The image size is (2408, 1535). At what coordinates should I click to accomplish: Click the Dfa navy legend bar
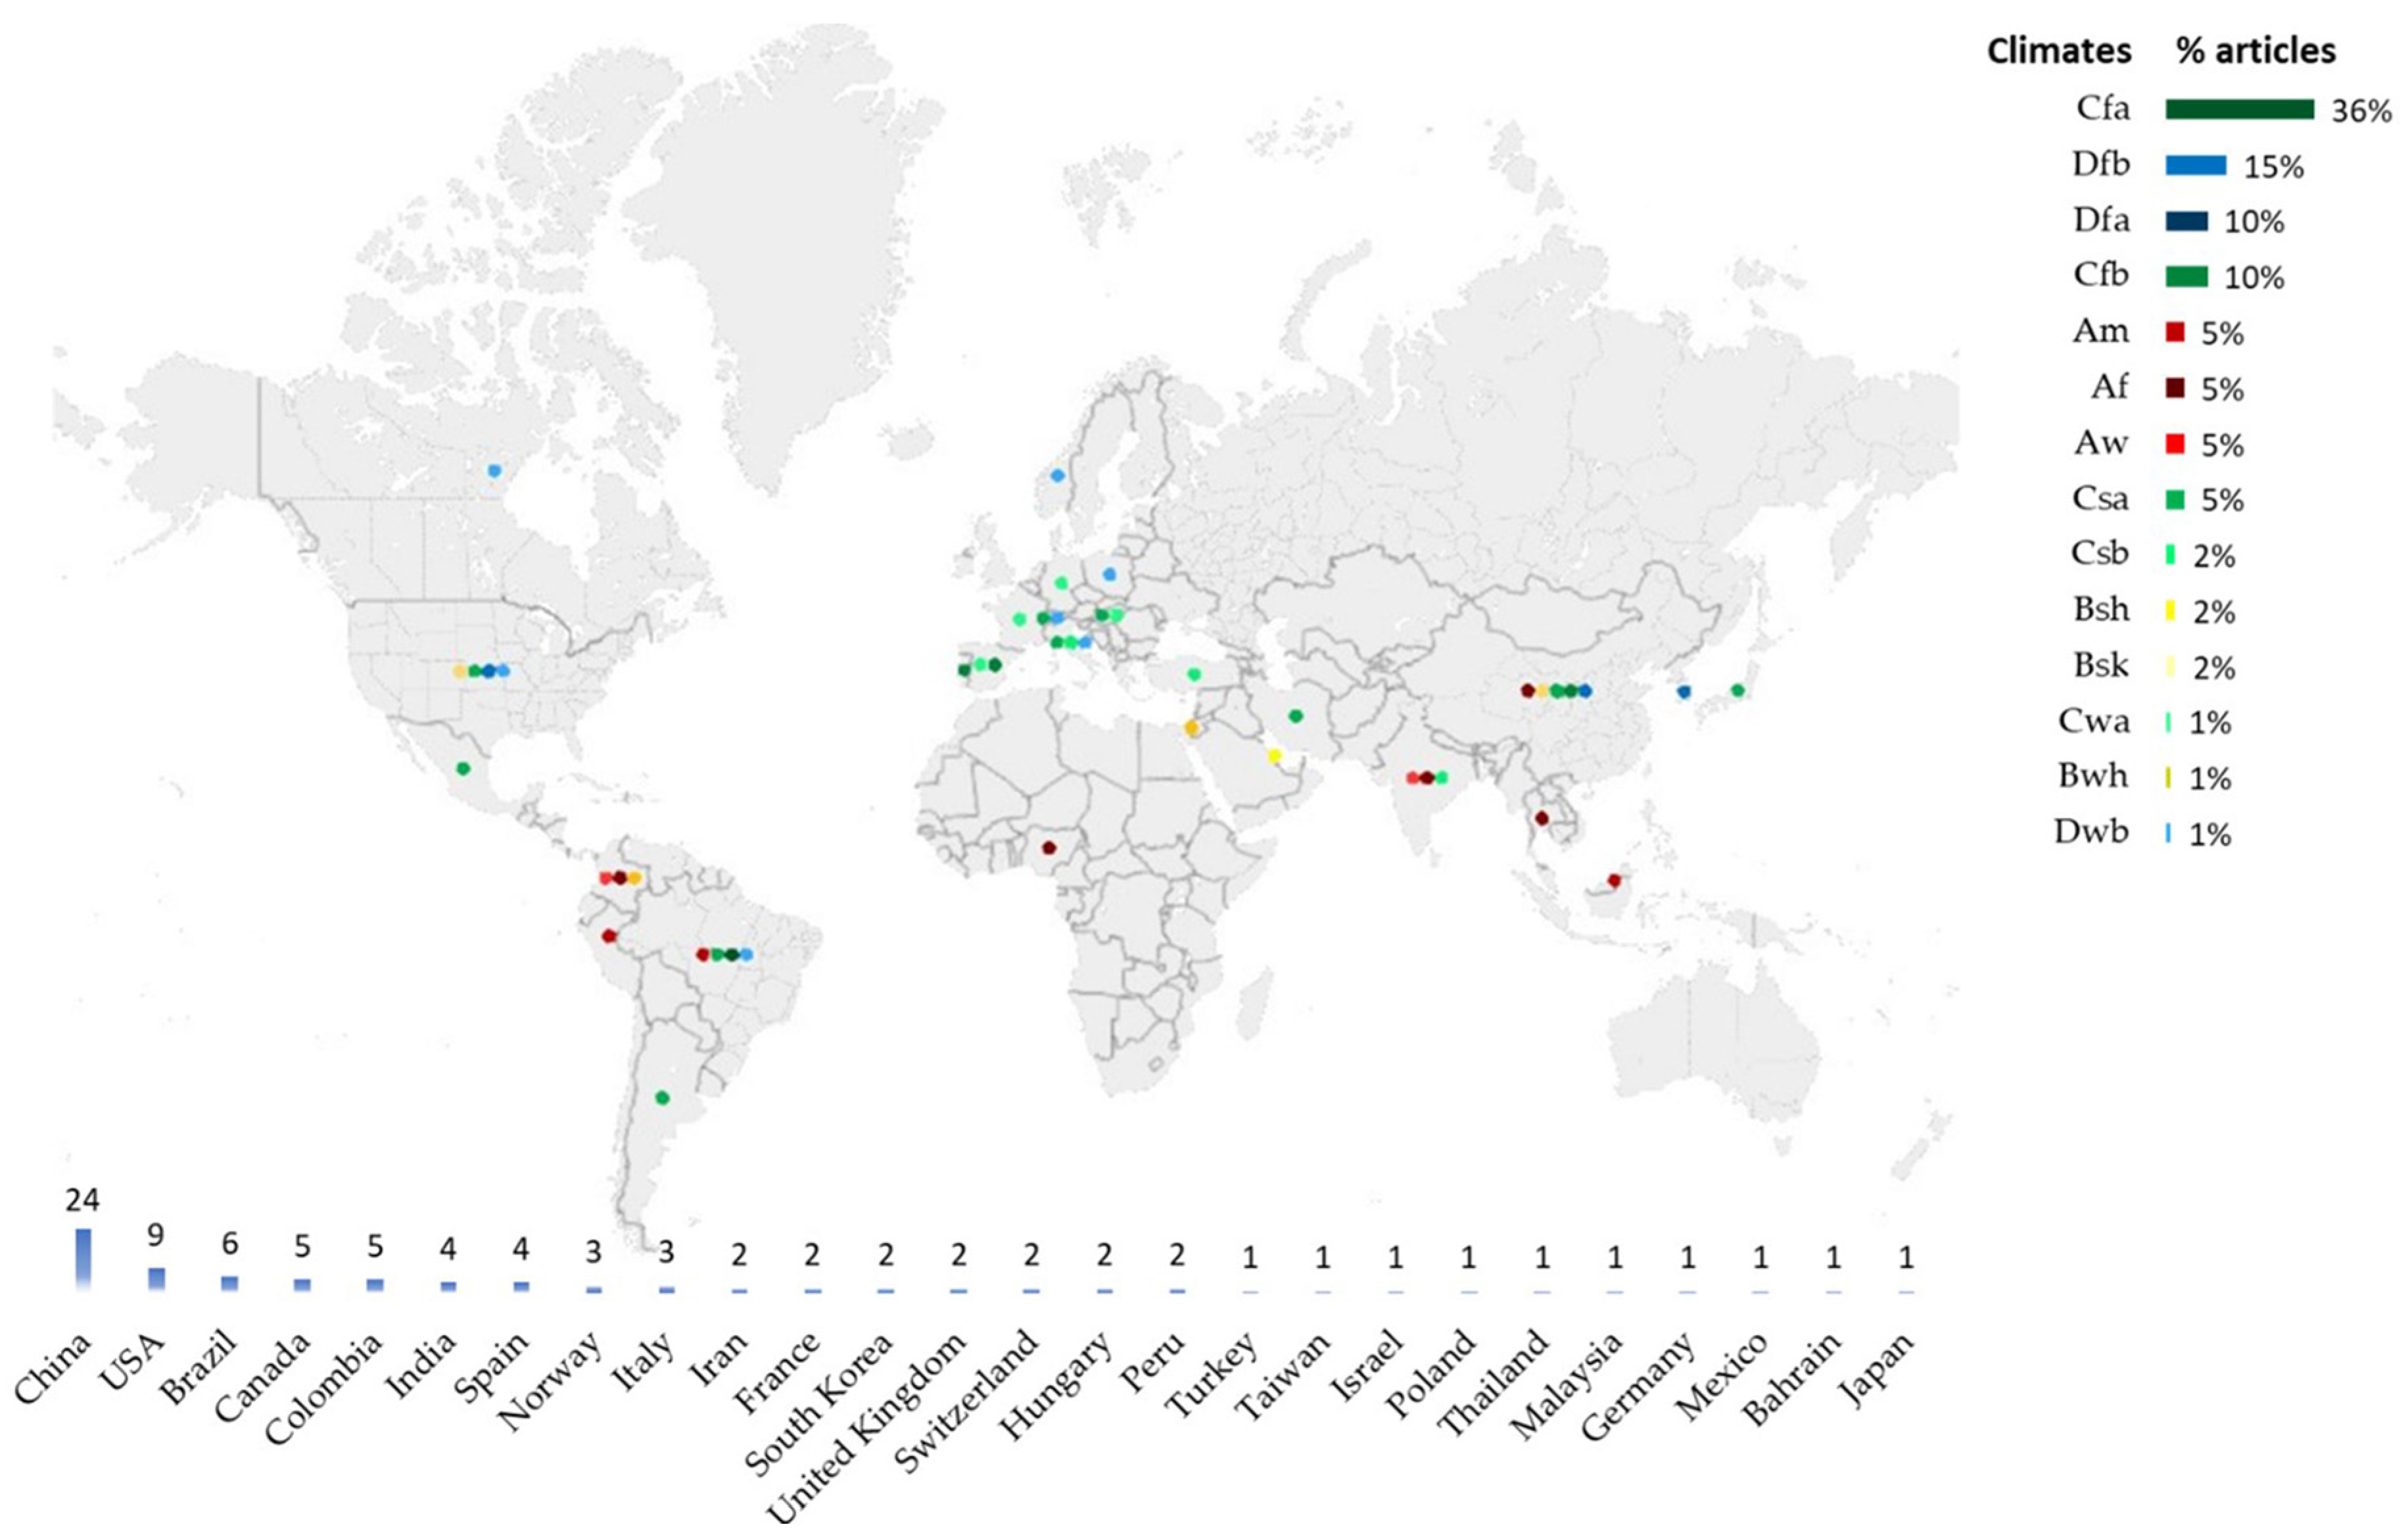point(2186,221)
